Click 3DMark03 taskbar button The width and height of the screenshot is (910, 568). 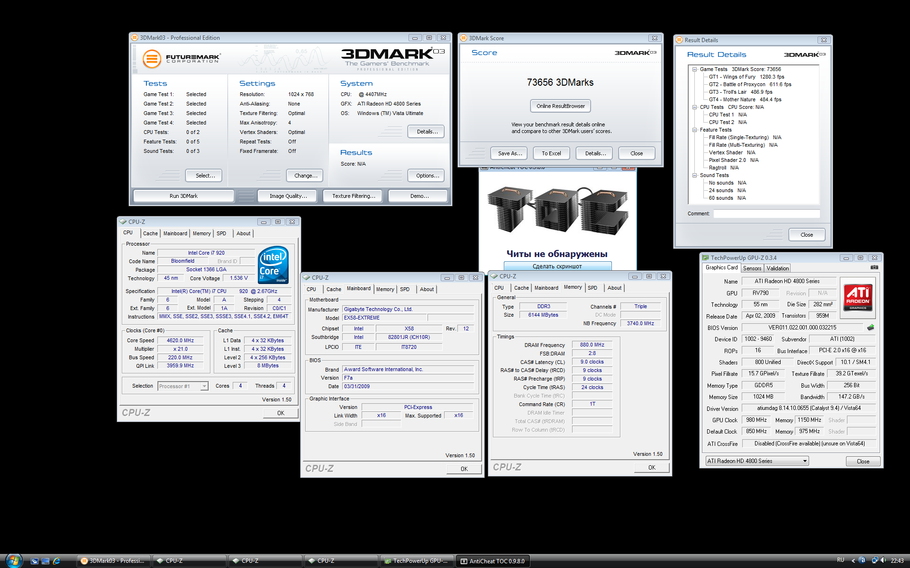click(113, 561)
